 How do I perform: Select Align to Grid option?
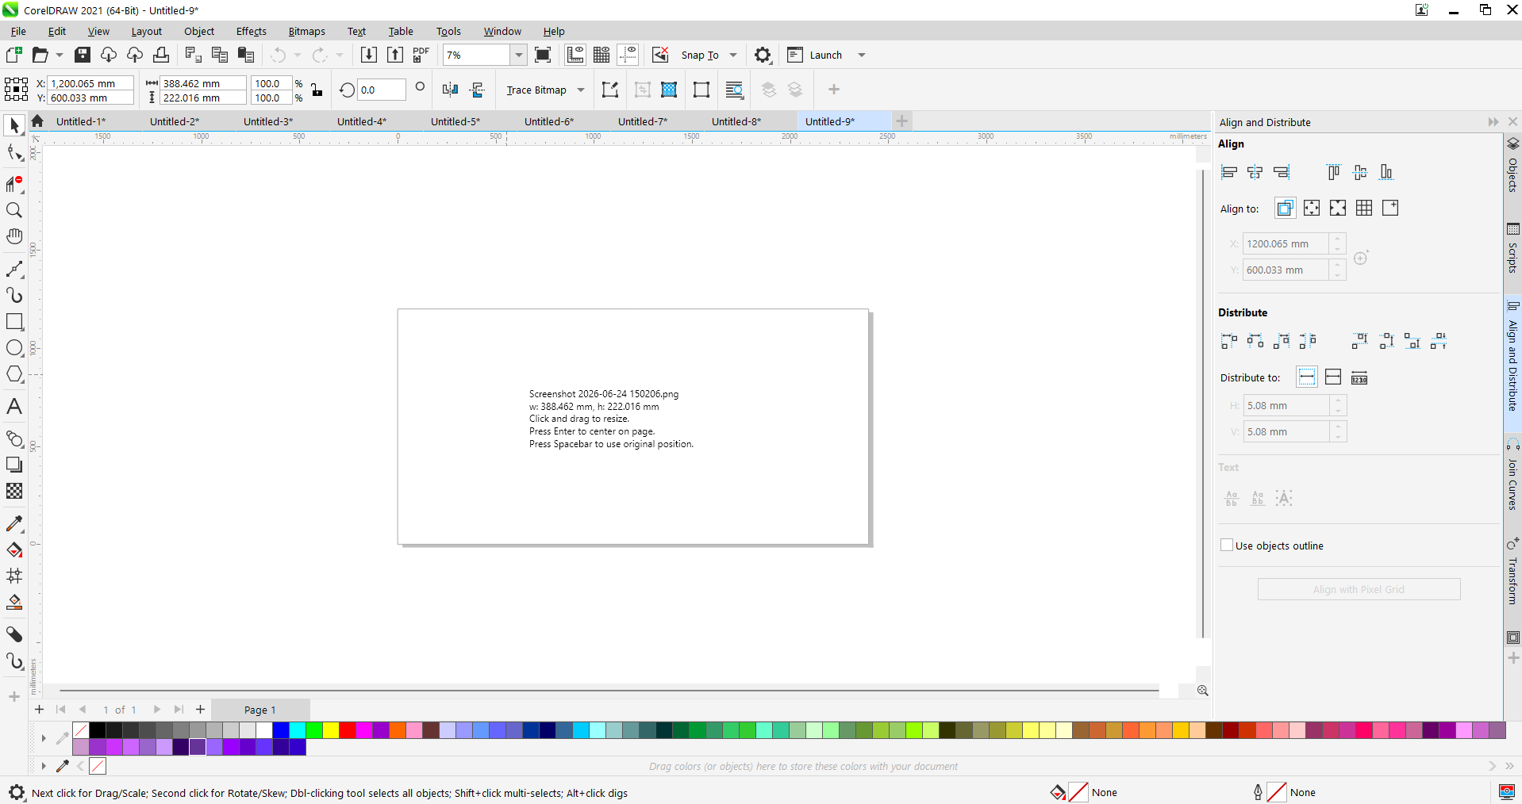coord(1364,208)
